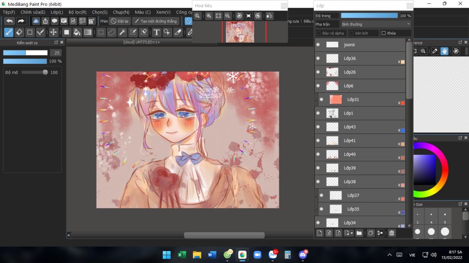Select the Text tool
The height and width of the screenshot is (263, 469).
[x=156, y=32]
